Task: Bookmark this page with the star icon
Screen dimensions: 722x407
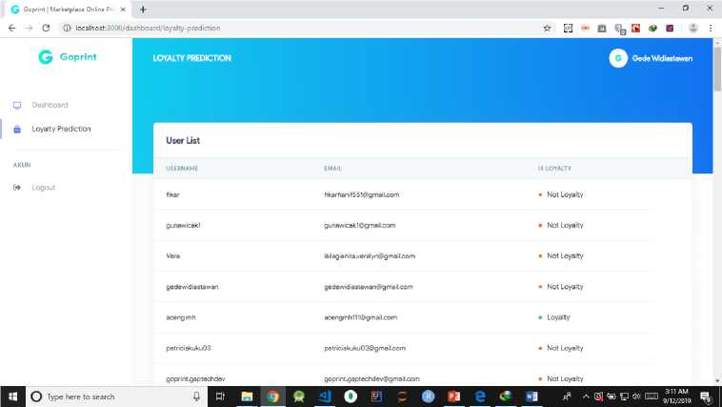Action: tap(547, 28)
